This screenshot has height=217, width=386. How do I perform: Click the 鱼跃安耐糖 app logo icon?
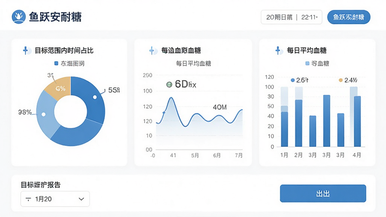[x=19, y=17]
